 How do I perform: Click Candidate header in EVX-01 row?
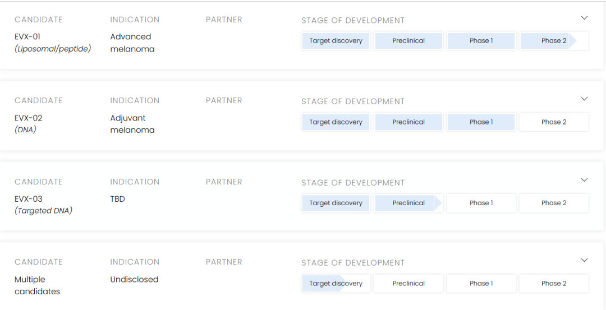click(x=38, y=19)
